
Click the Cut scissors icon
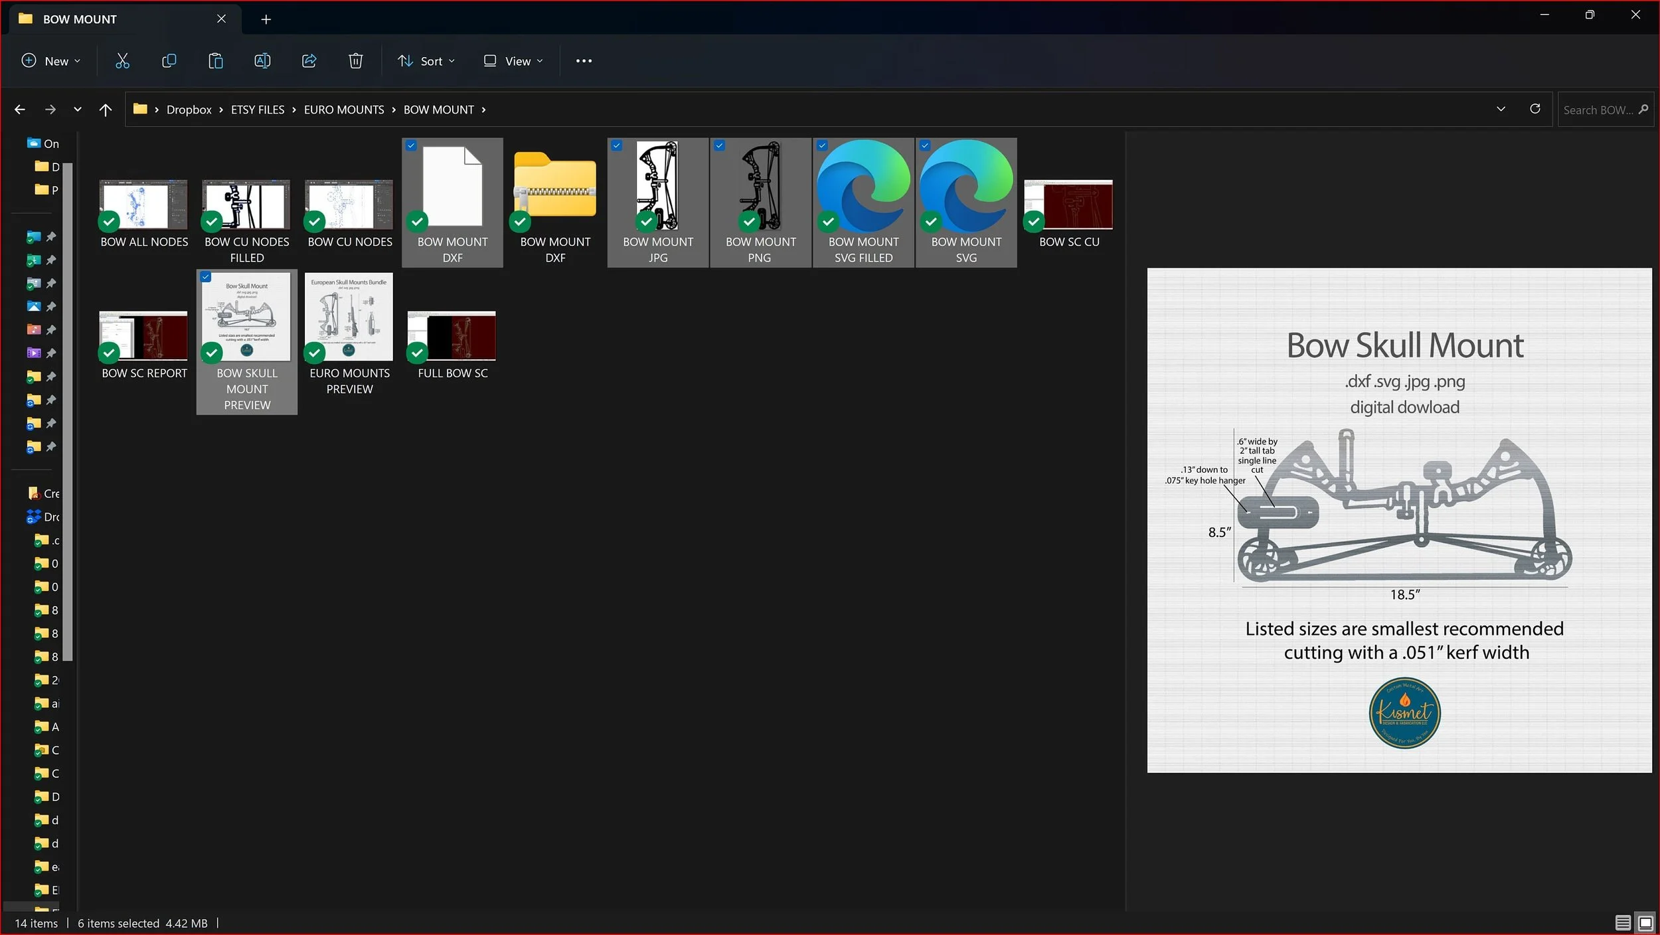point(122,61)
